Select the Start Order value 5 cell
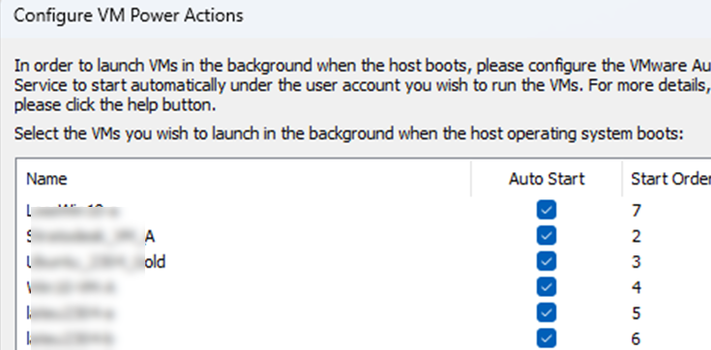 click(637, 313)
